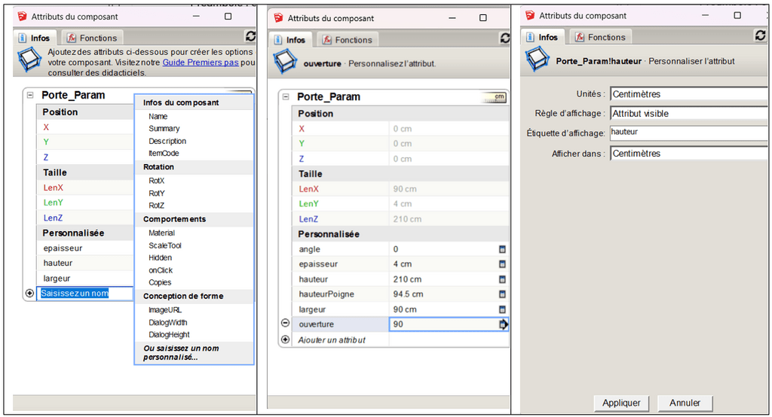772x417 pixels.
Task: Switch to the Fonctions tab in the ouverture window
Action: 347,40
